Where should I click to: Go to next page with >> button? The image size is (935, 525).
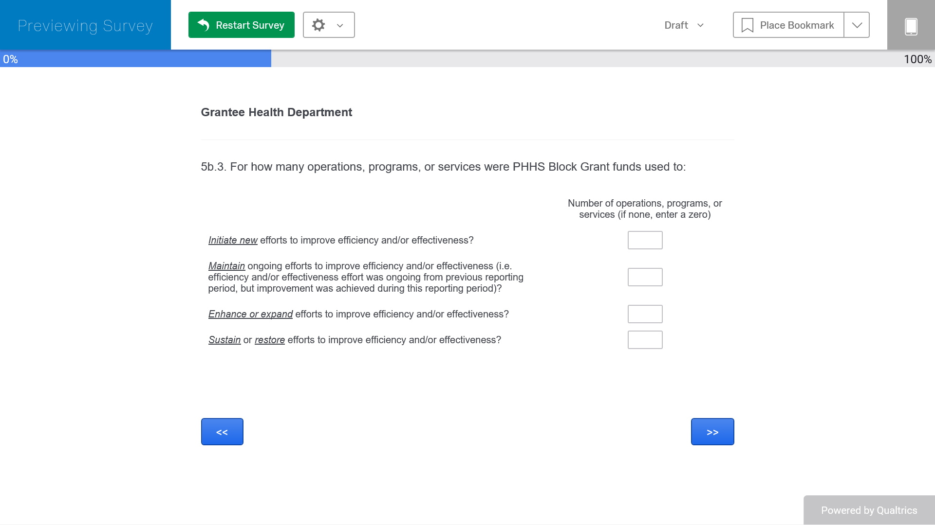712,432
